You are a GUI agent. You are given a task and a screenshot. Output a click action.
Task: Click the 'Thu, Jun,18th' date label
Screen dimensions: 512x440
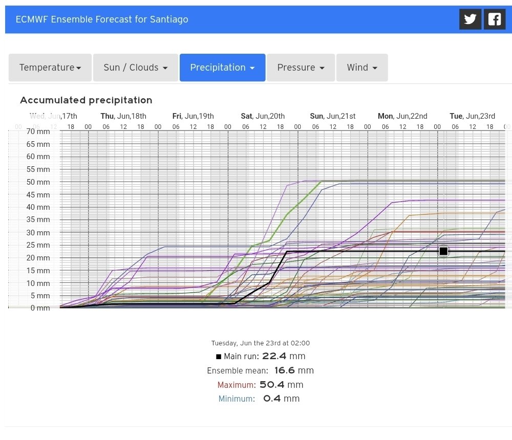click(x=123, y=116)
